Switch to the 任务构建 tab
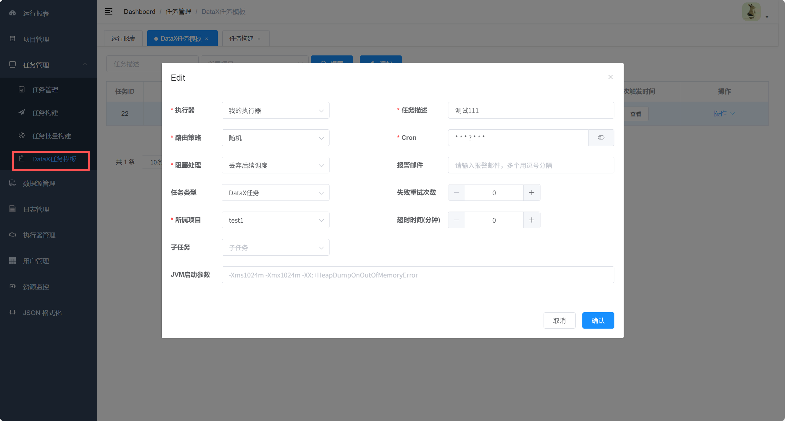This screenshot has height=421, width=785. [x=241, y=38]
